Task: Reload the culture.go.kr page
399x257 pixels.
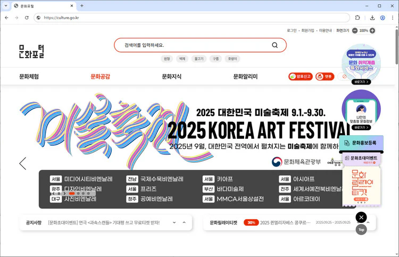Action: (x=27, y=18)
